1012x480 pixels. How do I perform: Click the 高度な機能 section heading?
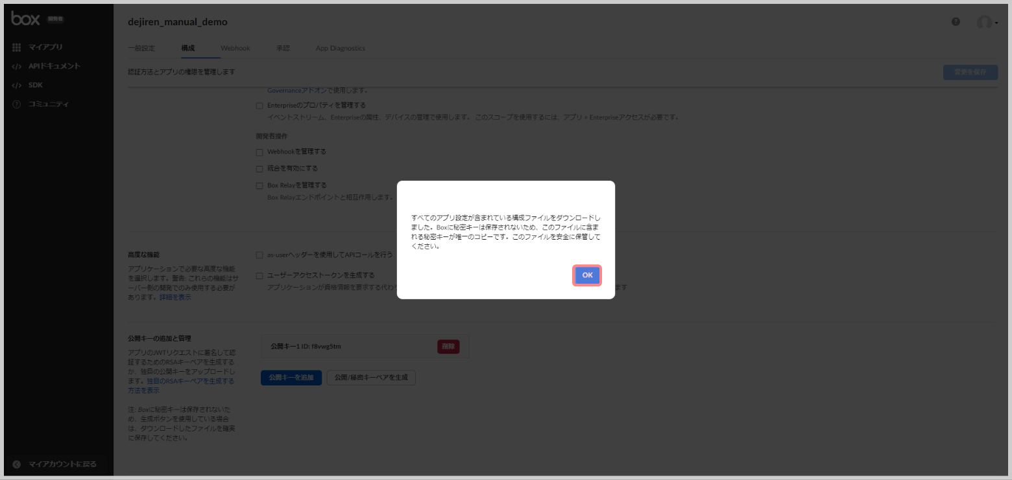pos(143,255)
